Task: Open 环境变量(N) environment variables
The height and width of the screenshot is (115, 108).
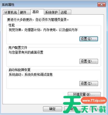Action: coord(84,94)
